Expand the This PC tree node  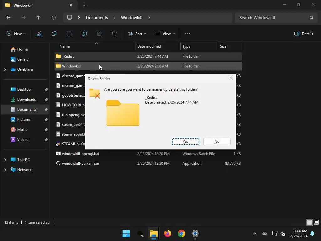click(x=5, y=160)
